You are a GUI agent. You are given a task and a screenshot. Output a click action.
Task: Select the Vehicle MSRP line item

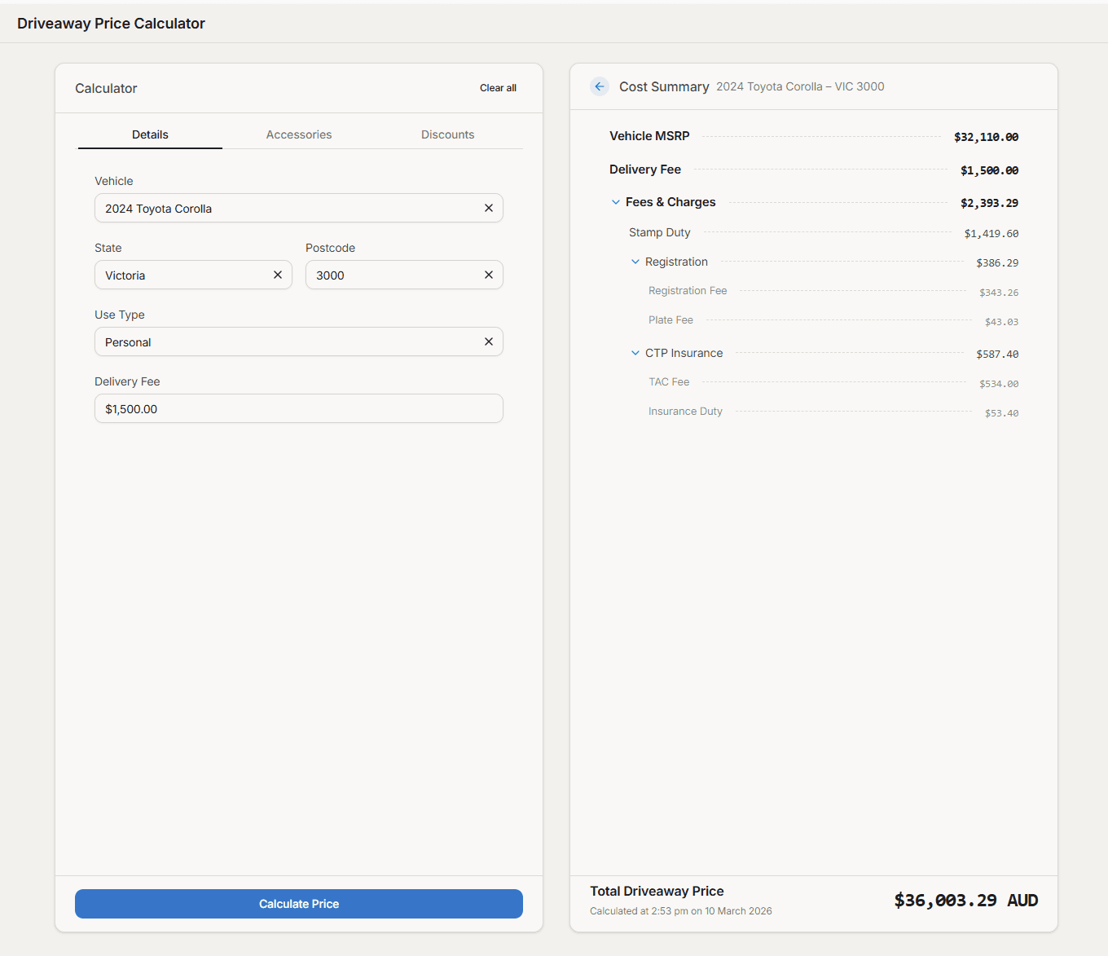click(649, 136)
